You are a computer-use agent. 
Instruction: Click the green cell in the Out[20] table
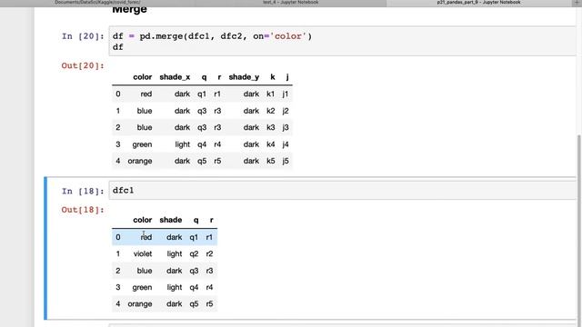[x=142, y=144]
